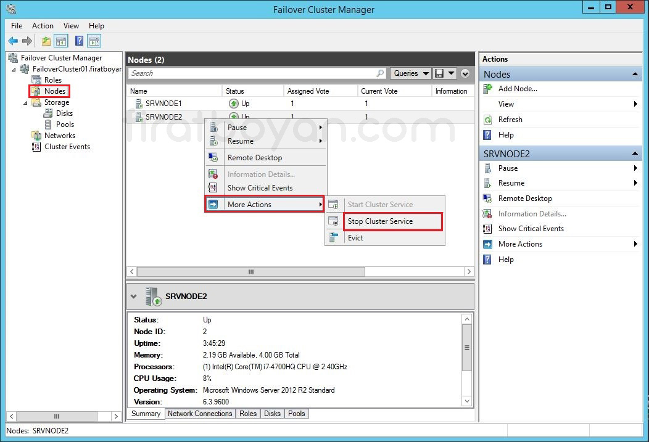Collapse the Nodes section in the Actions pane

635,75
